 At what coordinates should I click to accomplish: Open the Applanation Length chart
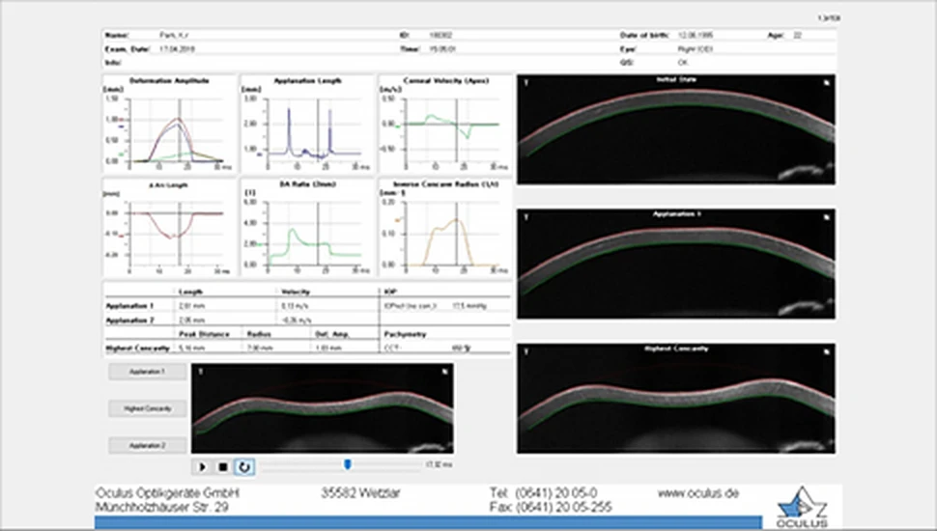(308, 124)
